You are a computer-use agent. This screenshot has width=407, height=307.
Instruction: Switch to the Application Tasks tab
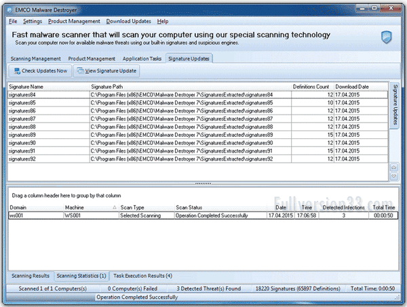pyautogui.click(x=142, y=59)
